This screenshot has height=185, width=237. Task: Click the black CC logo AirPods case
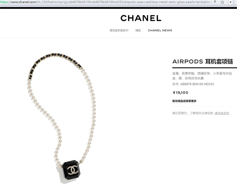(x=71, y=170)
